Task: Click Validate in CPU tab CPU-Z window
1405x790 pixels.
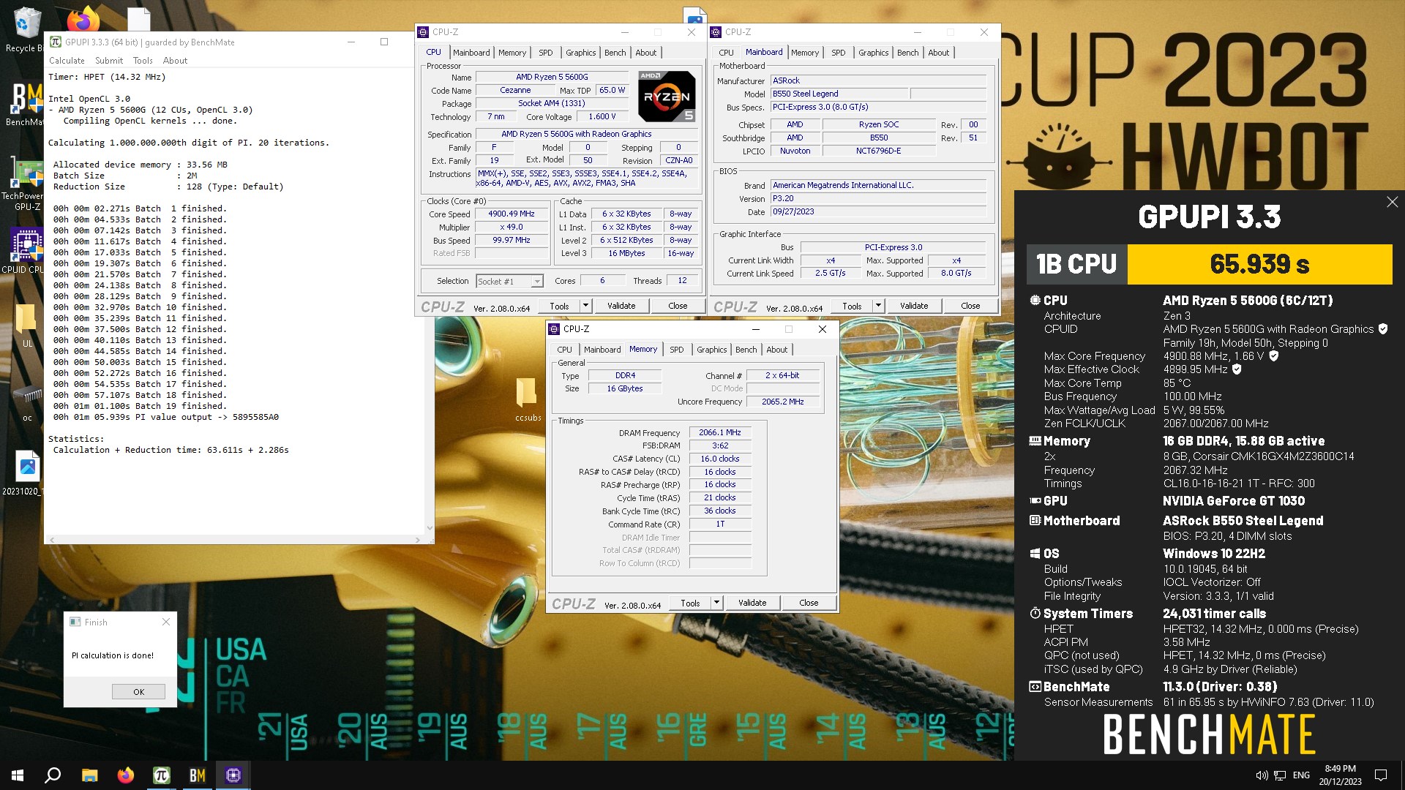Action: point(621,306)
